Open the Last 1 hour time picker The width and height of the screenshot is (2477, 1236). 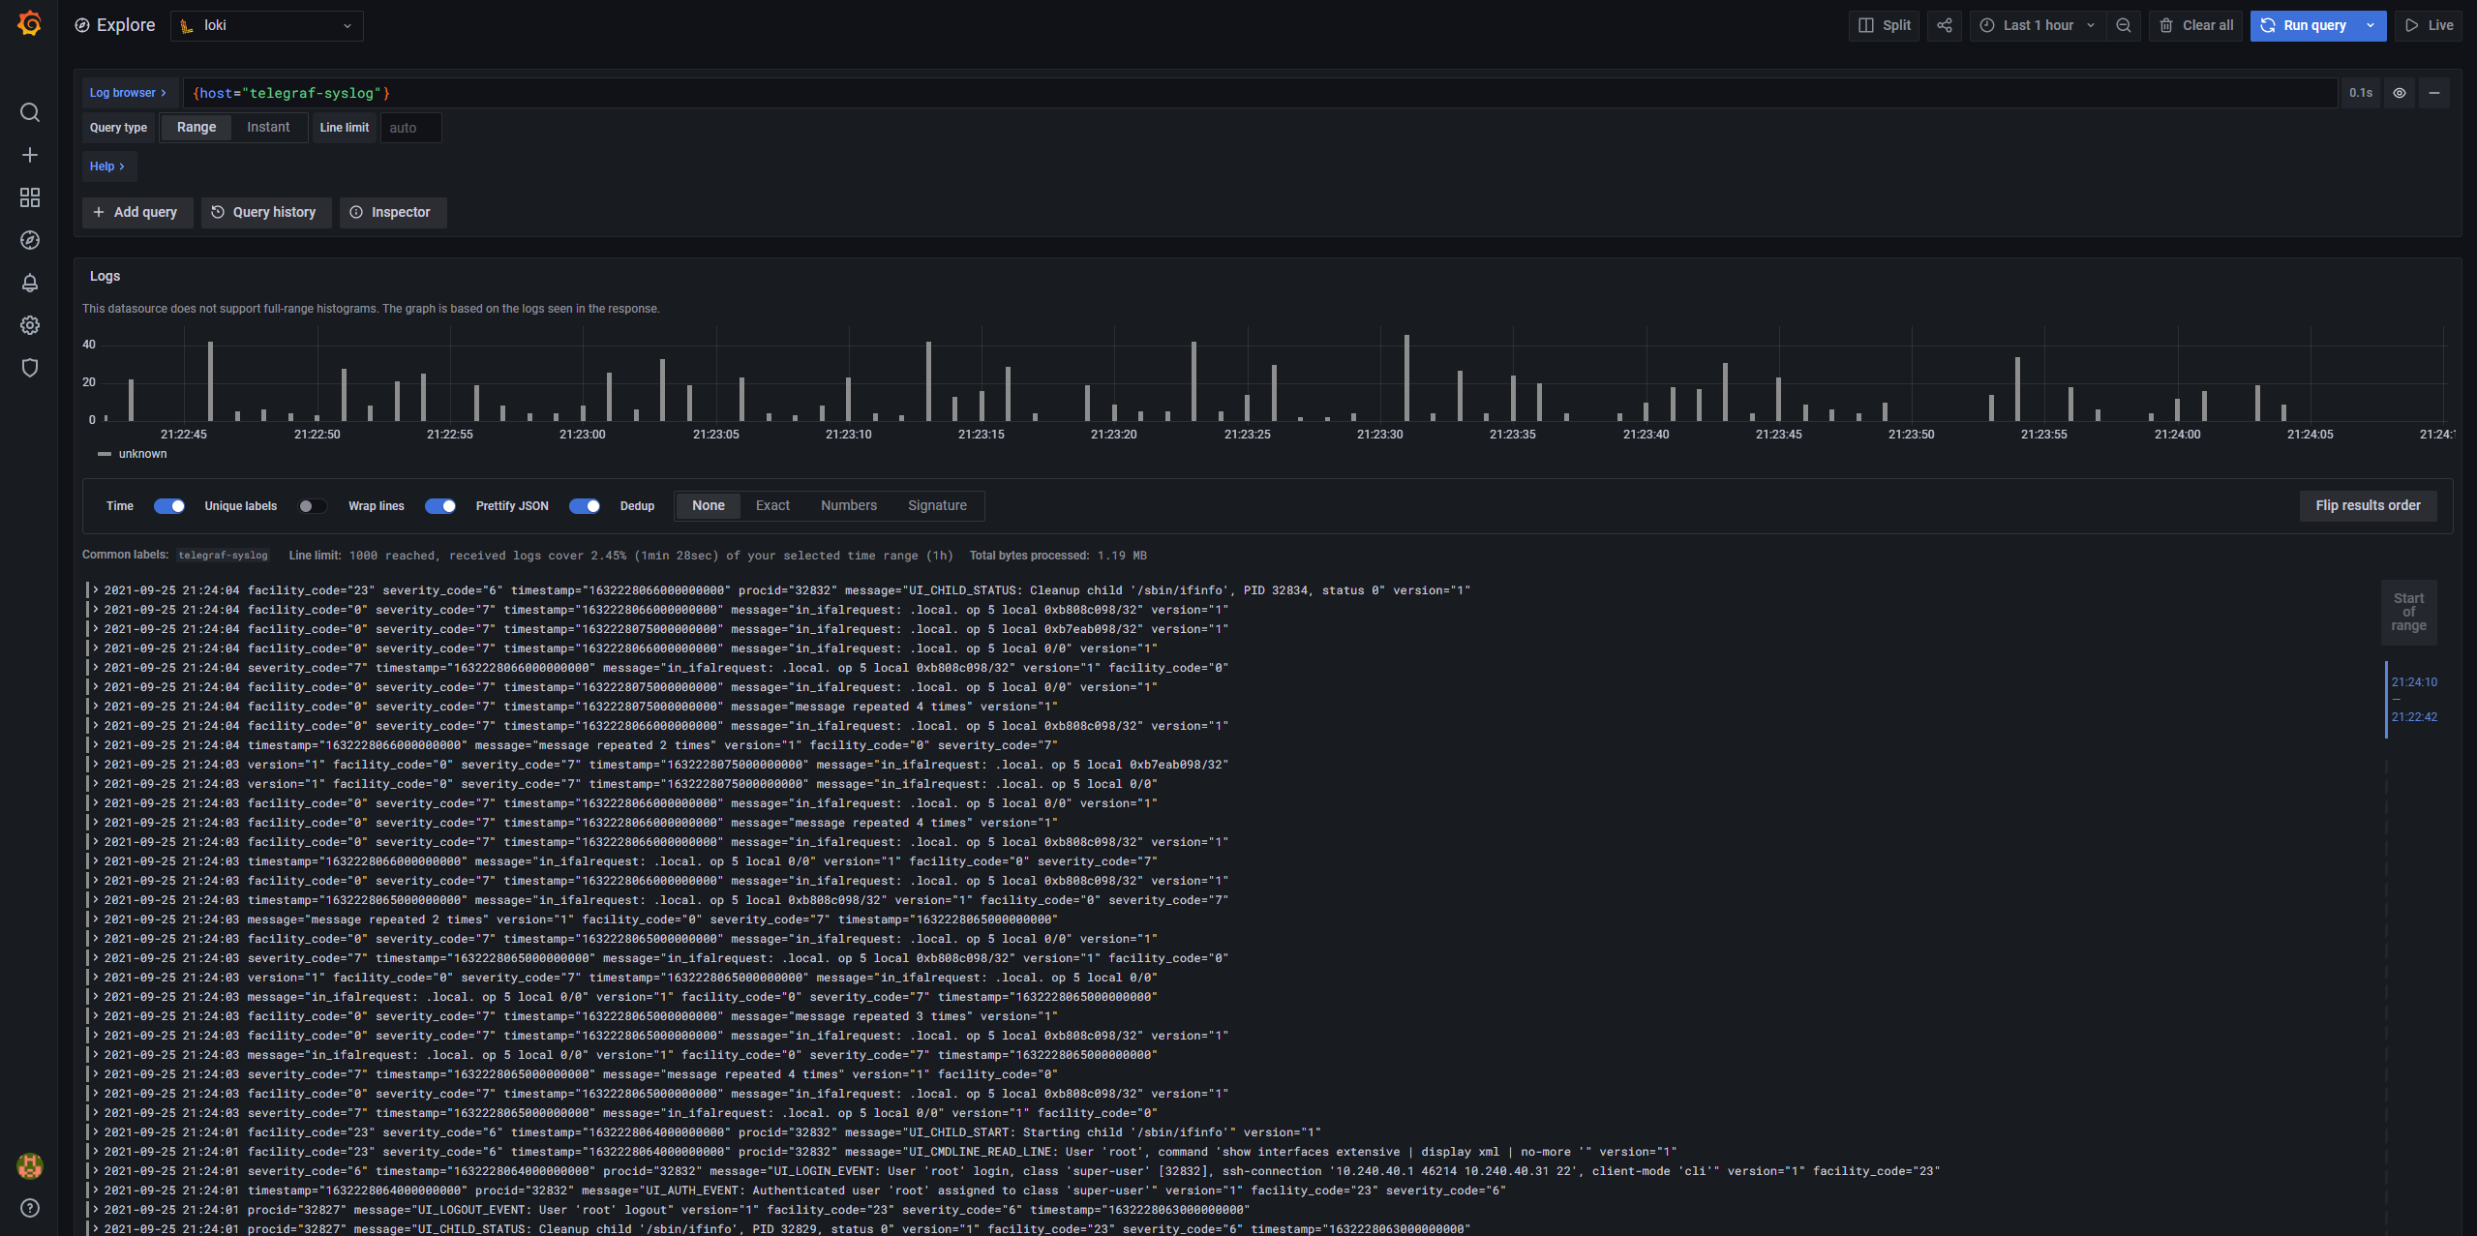point(2039,26)
